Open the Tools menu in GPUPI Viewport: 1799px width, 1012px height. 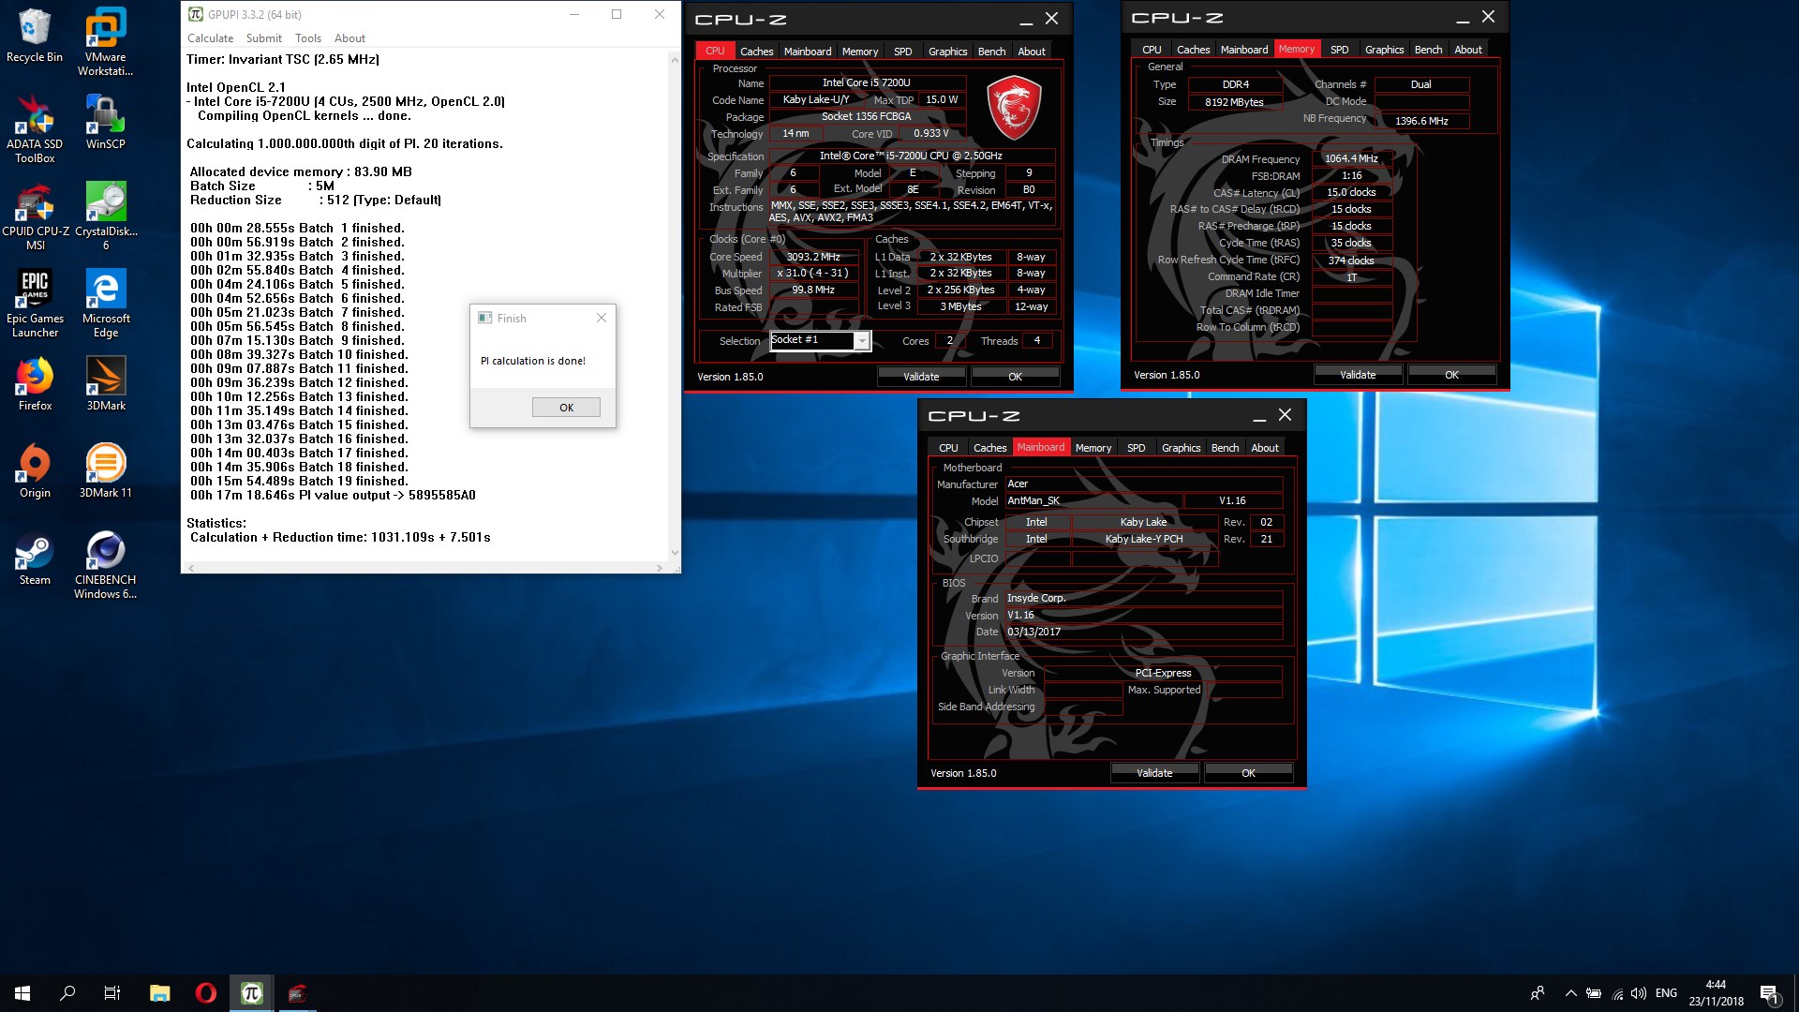point(308,38)
